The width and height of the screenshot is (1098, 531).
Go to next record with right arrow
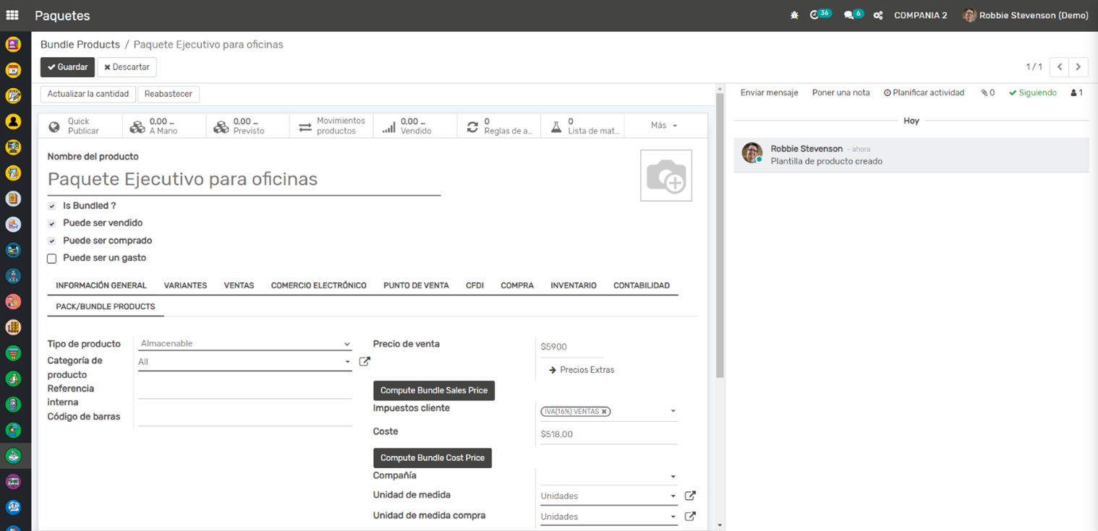click(1078, 67)
